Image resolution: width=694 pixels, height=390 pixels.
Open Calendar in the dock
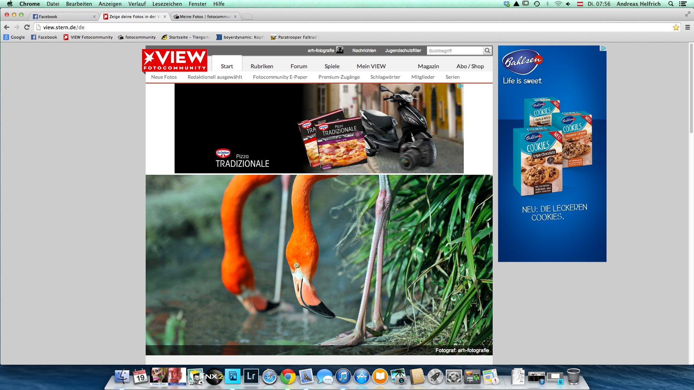pyautogui.click(x=140, y=377)
